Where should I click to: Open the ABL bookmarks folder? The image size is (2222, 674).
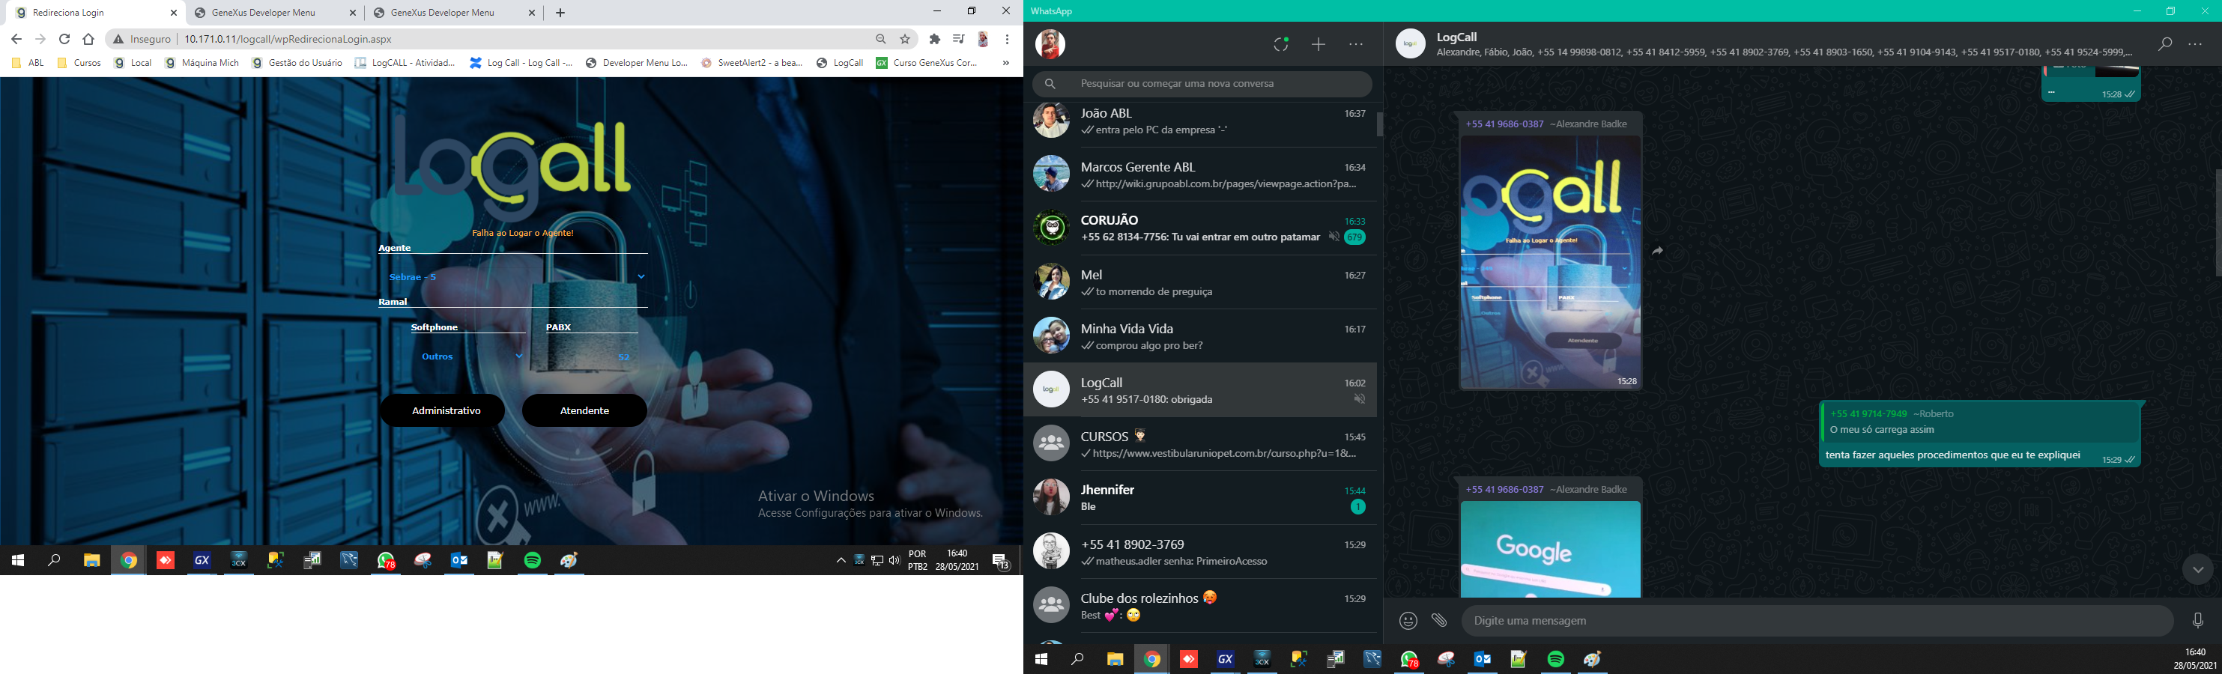click(28, 63)
